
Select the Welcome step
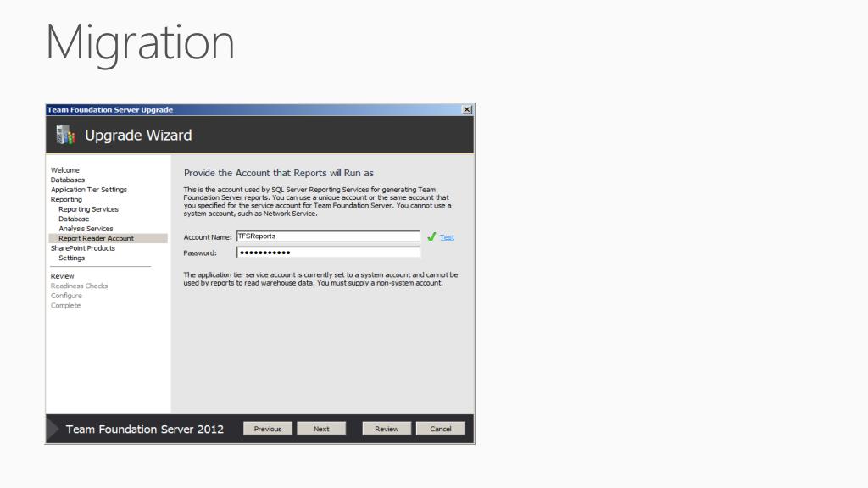point(64,169)
